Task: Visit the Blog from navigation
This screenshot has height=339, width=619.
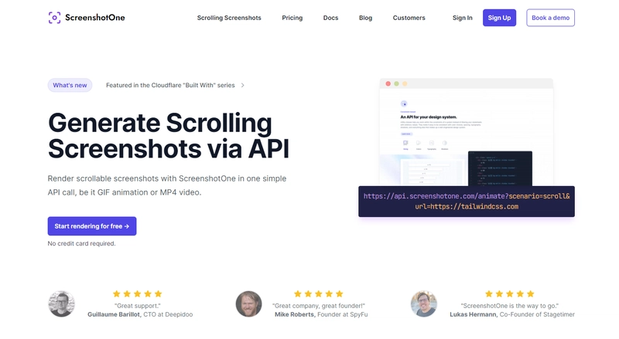Action: click(x=365, y=18)
